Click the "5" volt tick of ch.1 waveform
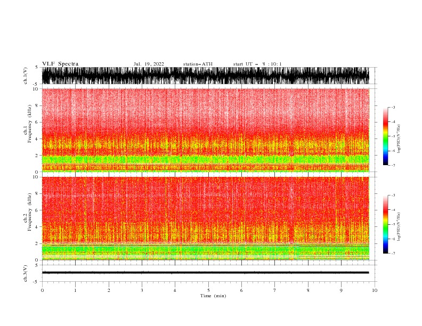This screenshot has width=422, height=326. pyautogui.click(x=37, y=67)
